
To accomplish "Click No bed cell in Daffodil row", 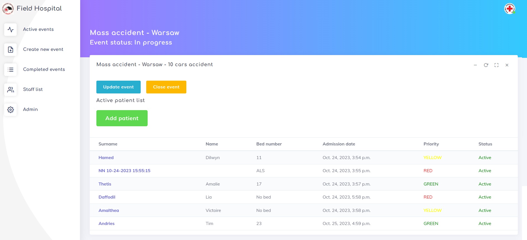I will pos(263,197).
